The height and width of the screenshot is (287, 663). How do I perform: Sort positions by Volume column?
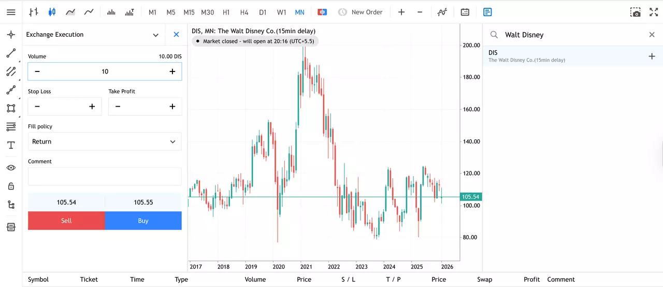pos(255,279)
